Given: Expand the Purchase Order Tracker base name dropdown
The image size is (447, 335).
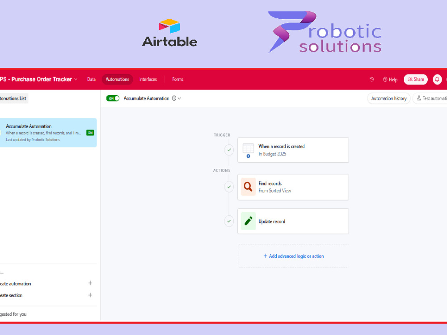Looking at the screenshot, I should (76, 79).
